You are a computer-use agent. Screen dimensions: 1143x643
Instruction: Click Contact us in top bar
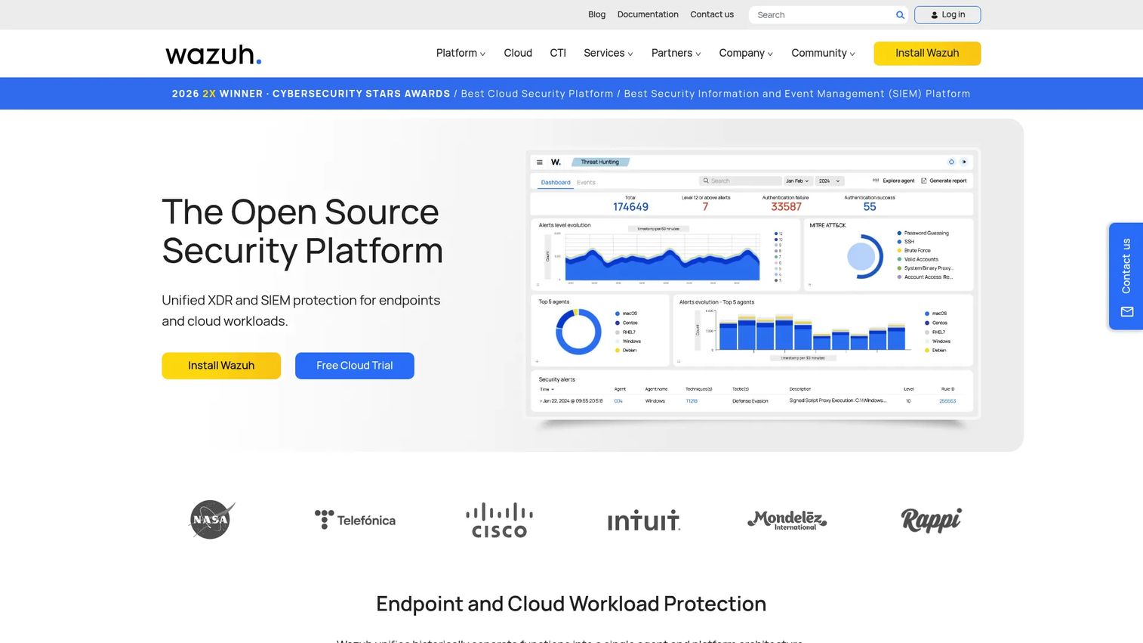[712, 14]
